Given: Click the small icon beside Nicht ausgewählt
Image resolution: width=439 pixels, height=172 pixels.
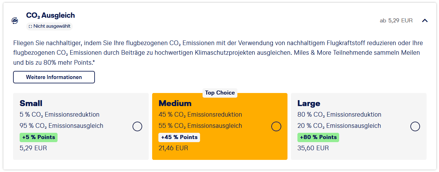Looking at the screenshot, I should point(30,26).
